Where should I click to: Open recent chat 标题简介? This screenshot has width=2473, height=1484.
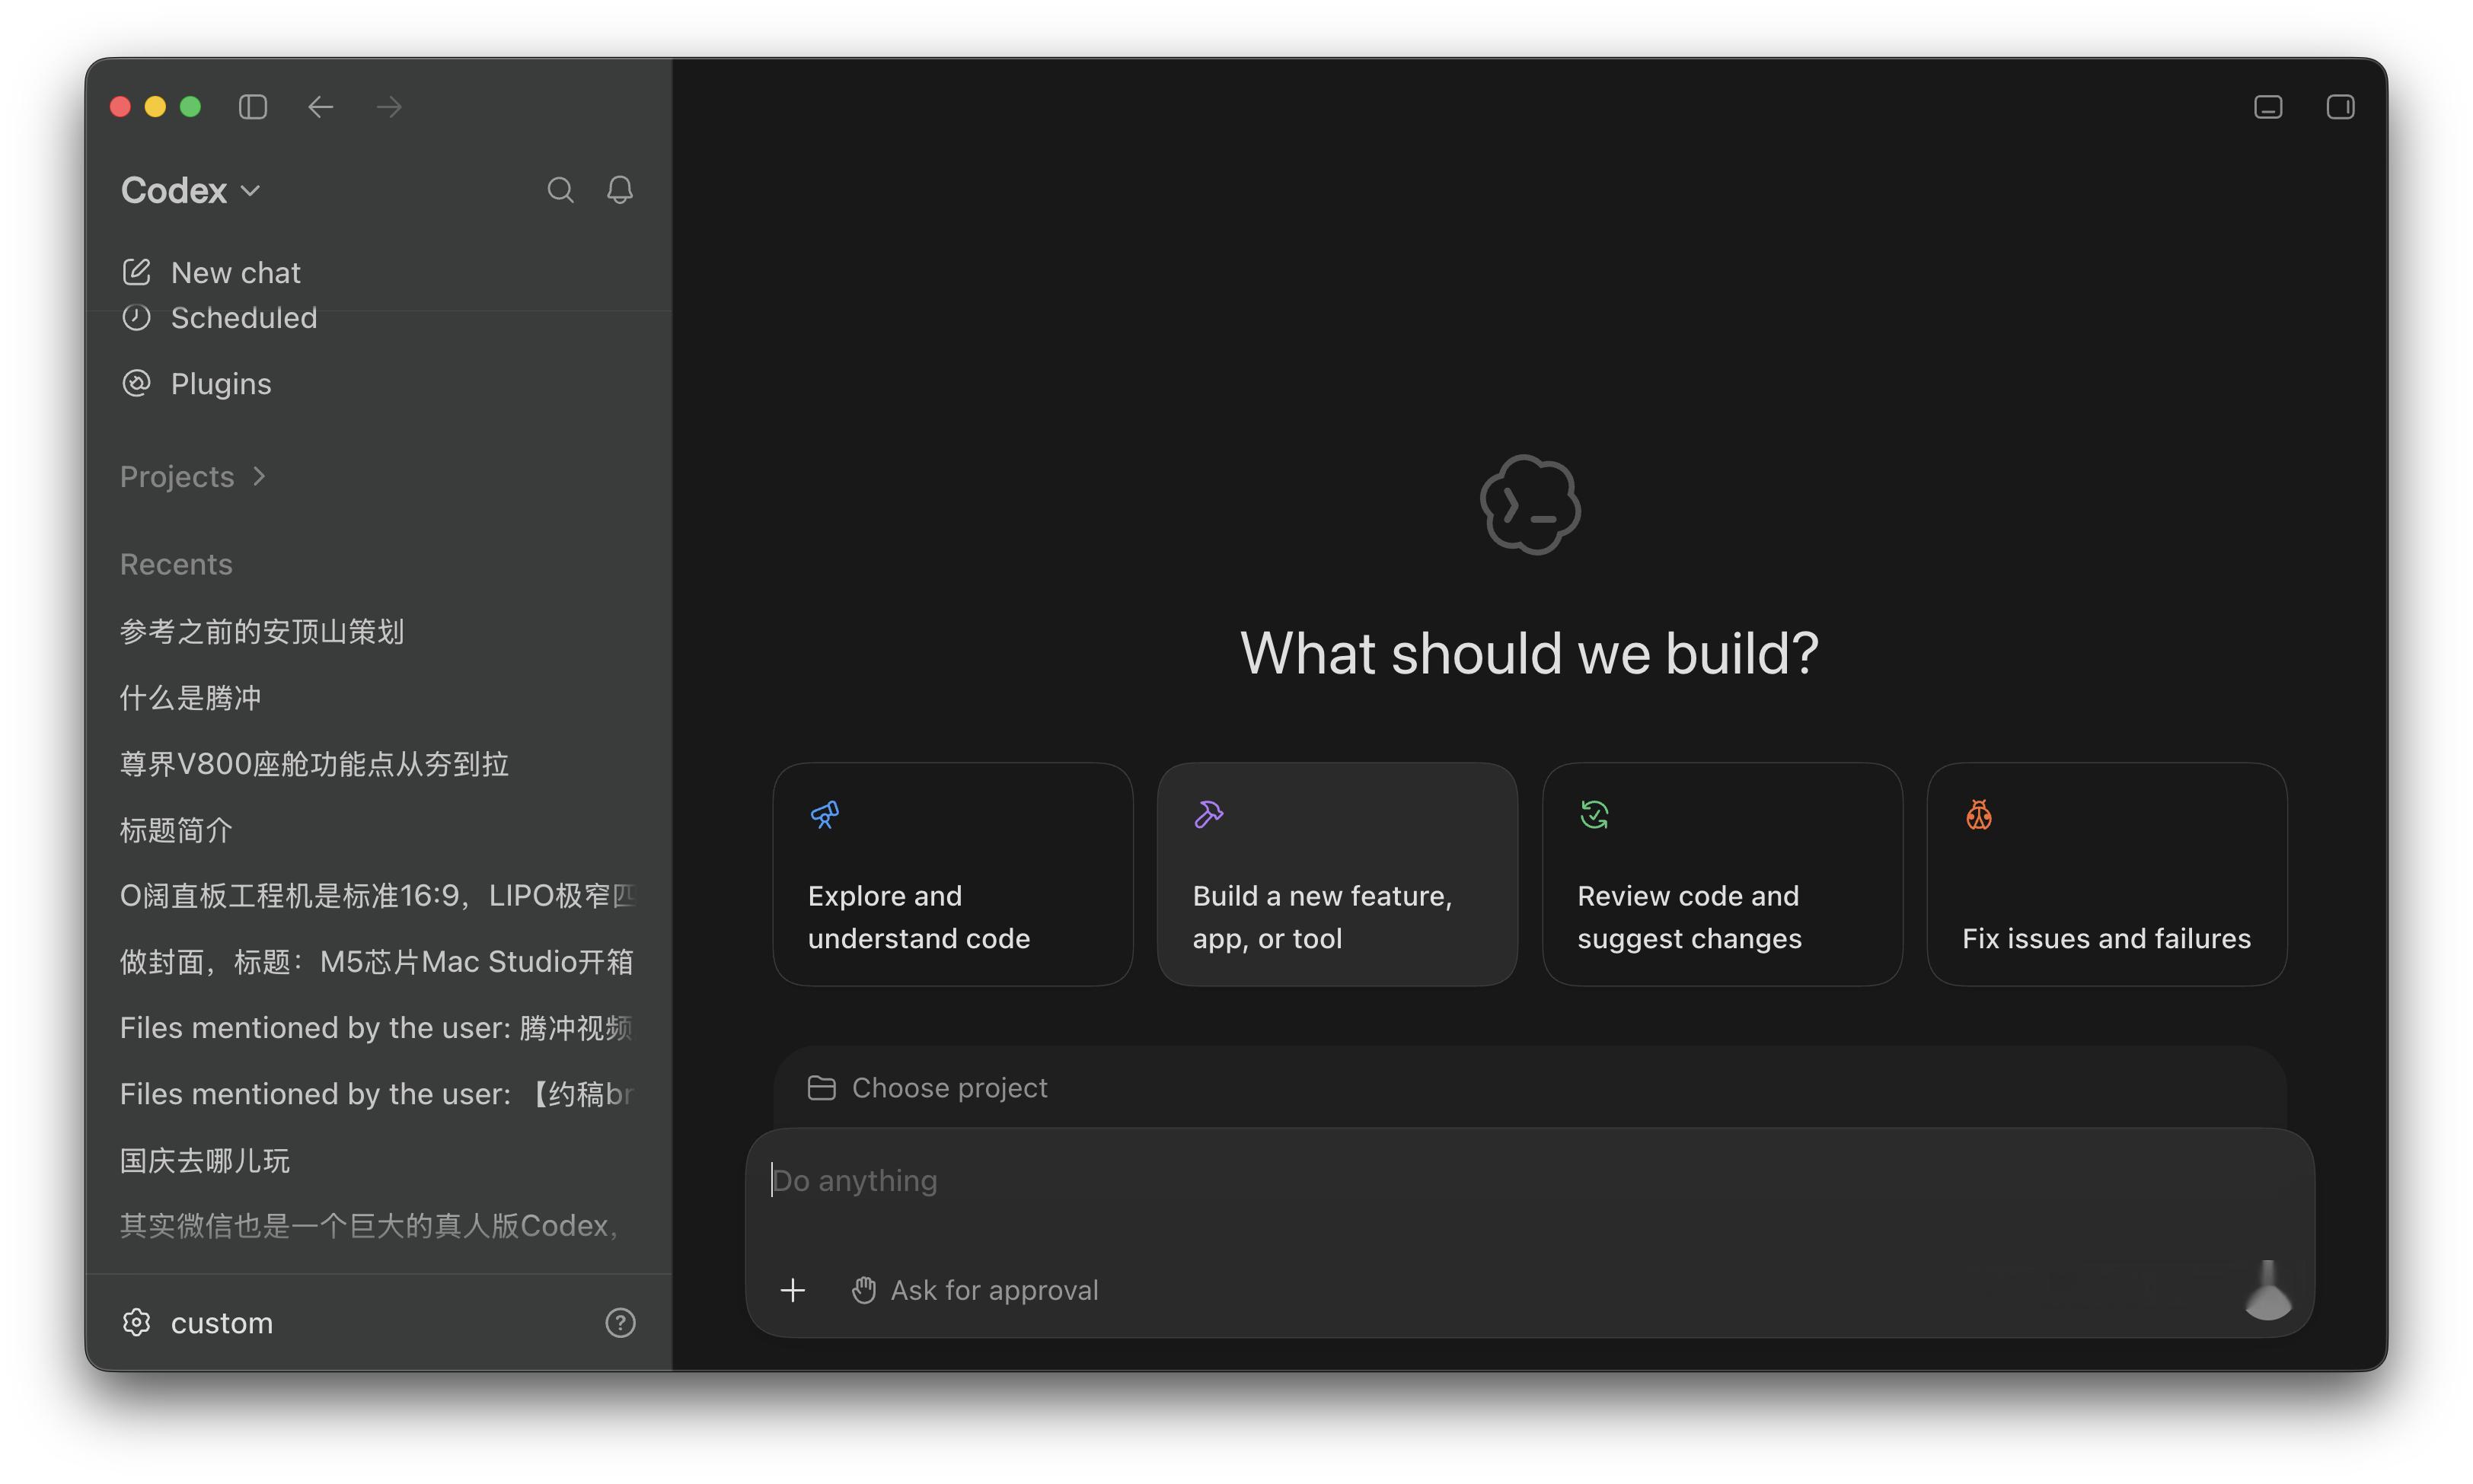click(378, 830)
